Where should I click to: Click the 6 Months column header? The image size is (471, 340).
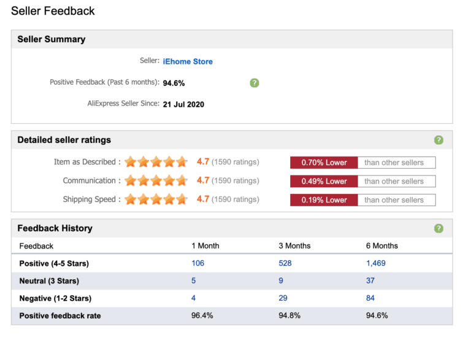(381, 245)
